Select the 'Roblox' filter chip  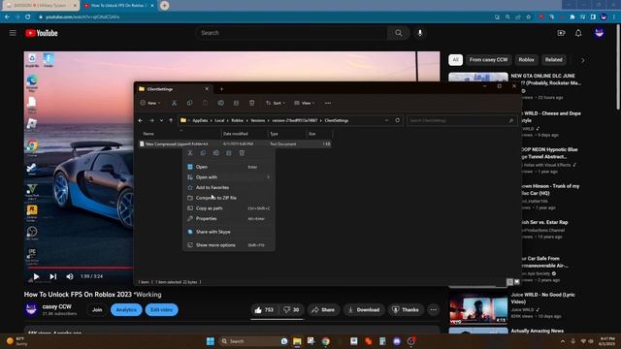526,60
